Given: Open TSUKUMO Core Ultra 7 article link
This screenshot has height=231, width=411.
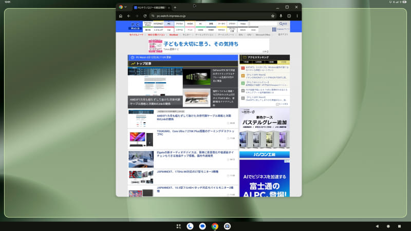Looking at the screenshot, I should click(x=195, y=133).
